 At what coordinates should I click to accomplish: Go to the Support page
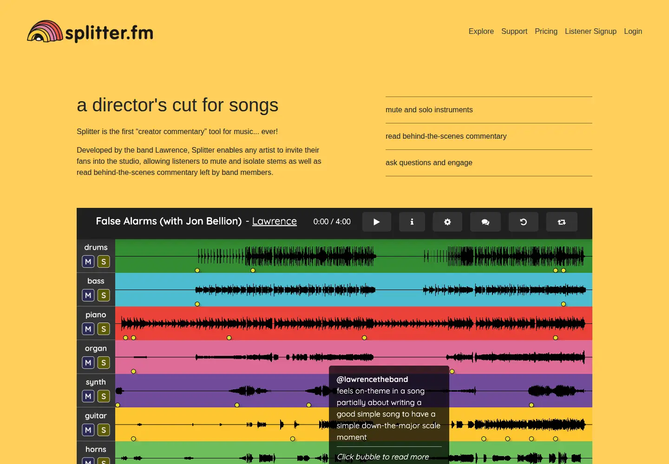click(514, 32)
